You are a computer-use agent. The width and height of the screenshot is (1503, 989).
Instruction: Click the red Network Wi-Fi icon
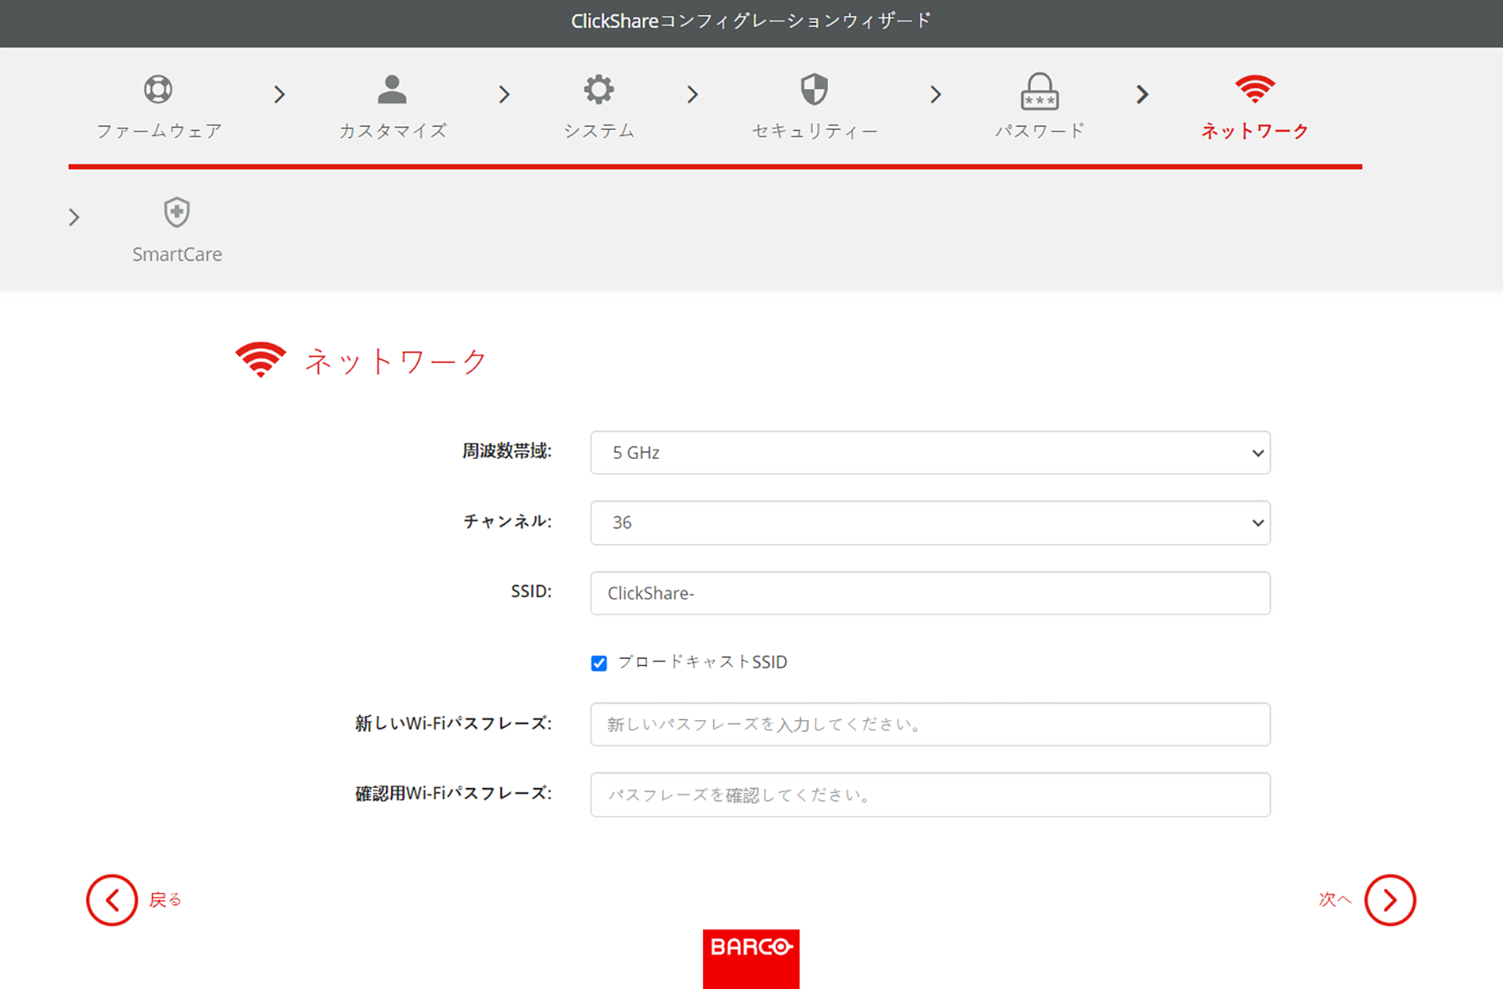[1254, 89]
